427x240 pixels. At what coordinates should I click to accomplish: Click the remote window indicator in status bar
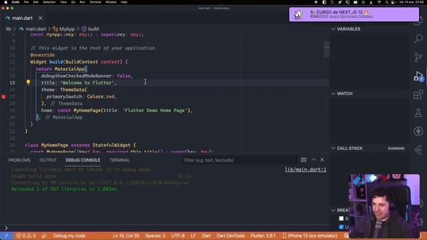(6, 235)
